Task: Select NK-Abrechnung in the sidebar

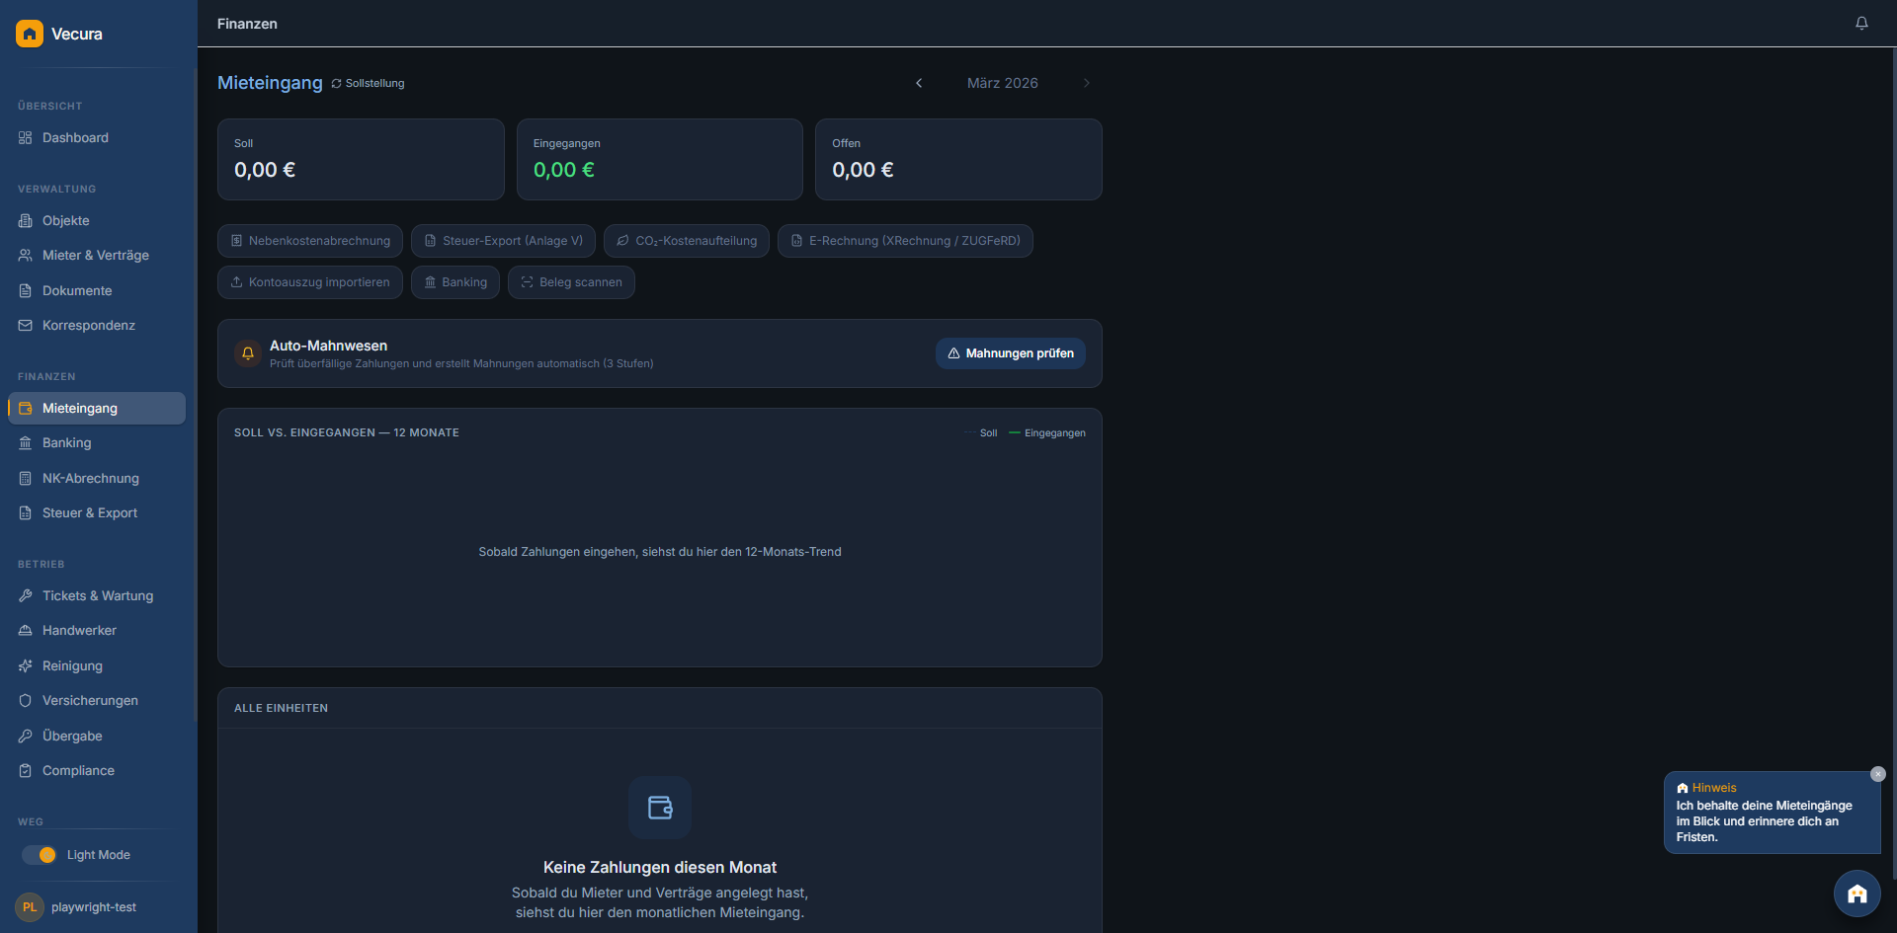Action: click(x=90, y=479)
